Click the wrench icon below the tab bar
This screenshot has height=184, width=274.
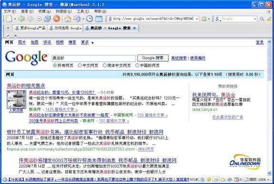pyautogui.click(x=8, y=36)
